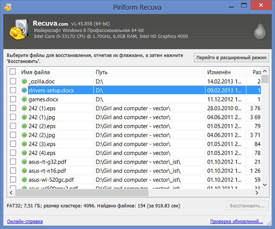
Task: Click green status dot for _ozilla.doc
Action: coord(24,81)
